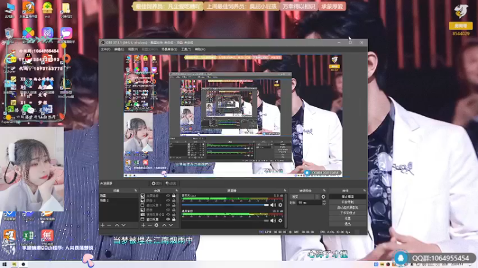
Task: Open the 此电脑 desktop icon
Action: click(x=10, y=10)
